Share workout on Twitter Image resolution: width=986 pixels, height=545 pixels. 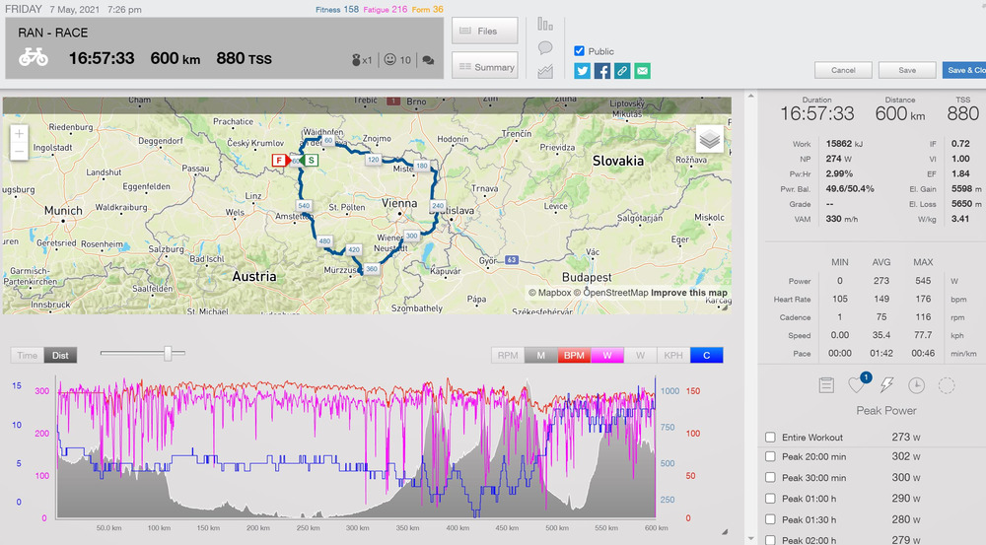(582, 71)
